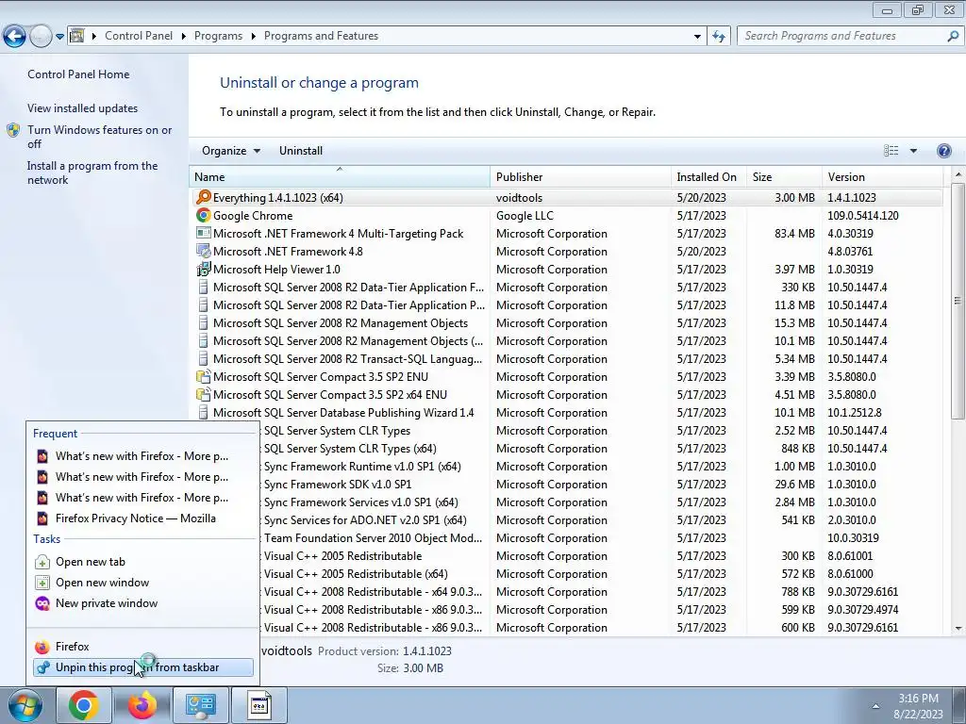Click Programs in the breadcrumb path
The width and height of the screenshot is (966, 724).
click(218, 36)
